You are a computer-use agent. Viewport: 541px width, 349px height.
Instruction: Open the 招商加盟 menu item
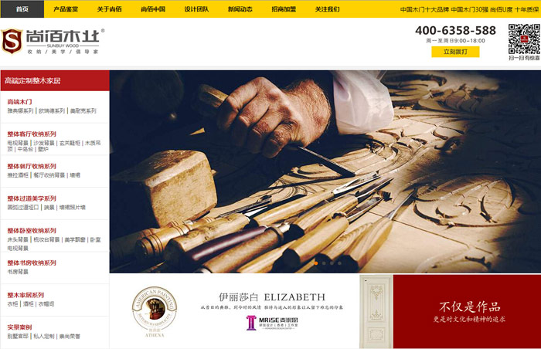coord(284,9)
